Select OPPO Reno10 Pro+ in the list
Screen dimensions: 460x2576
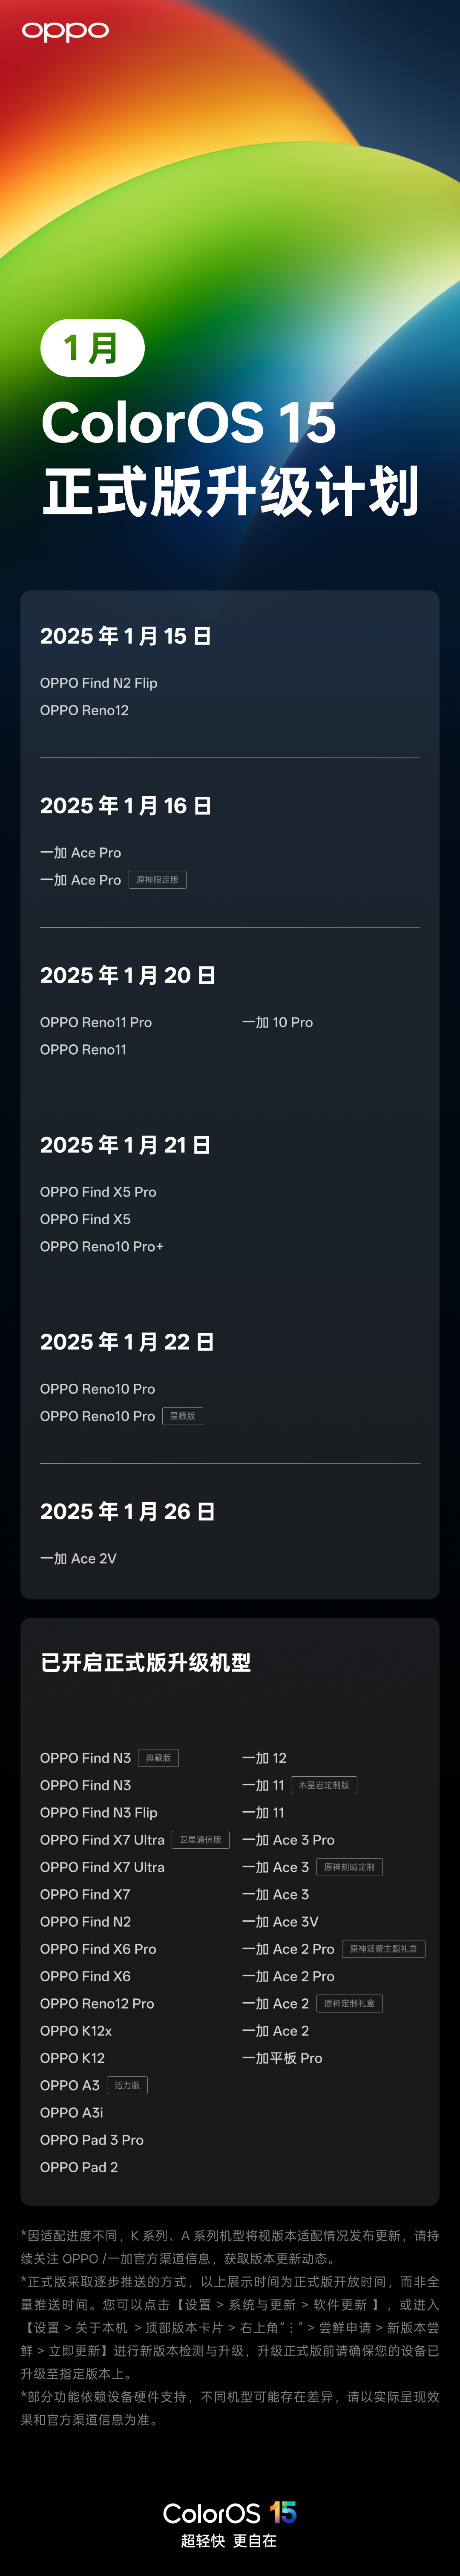click(101, 1246)
